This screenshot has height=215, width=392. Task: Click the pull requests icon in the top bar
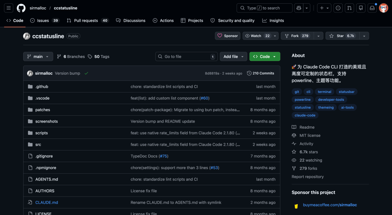[349, 8]
